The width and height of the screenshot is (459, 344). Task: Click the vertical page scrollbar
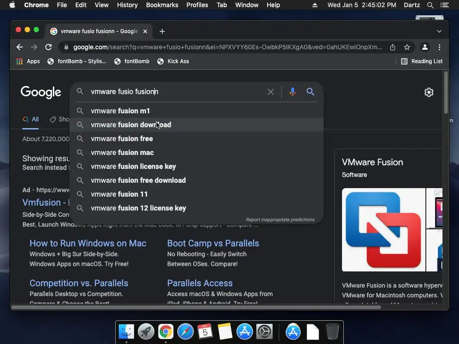coord(446,92)
